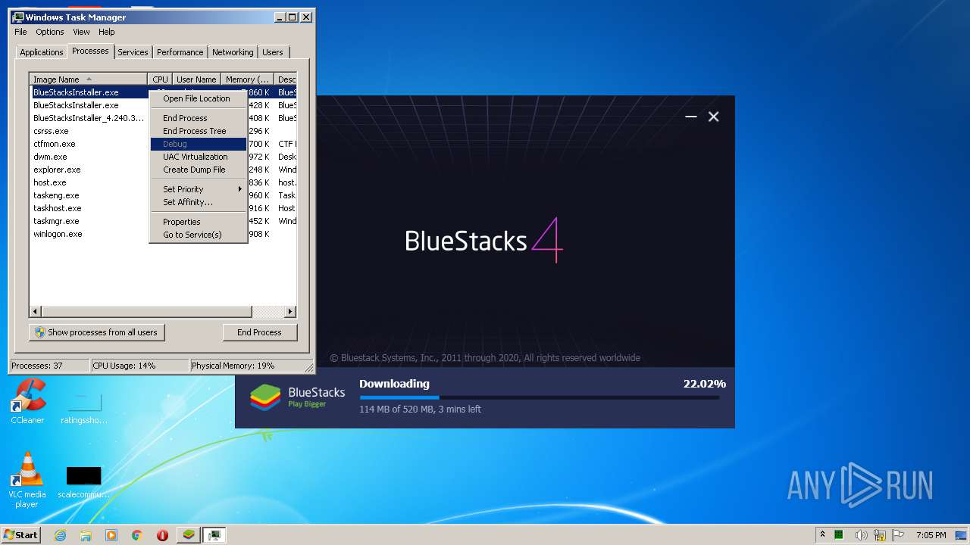This screenshot has width=970, height=545.
Task: Close the BlueStacks installer window
Action: pos(713,117)
